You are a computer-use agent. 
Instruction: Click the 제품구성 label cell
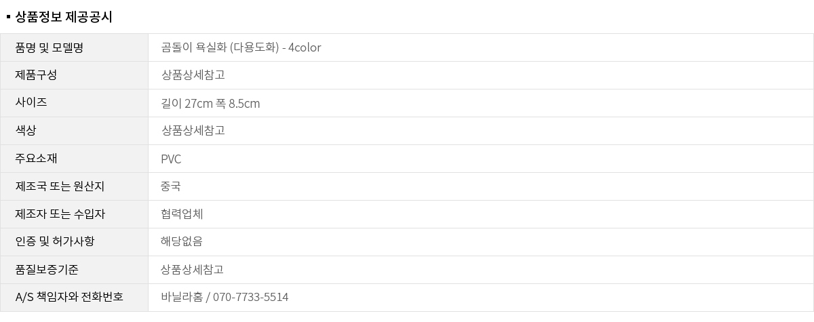click(x=36, y=75)
